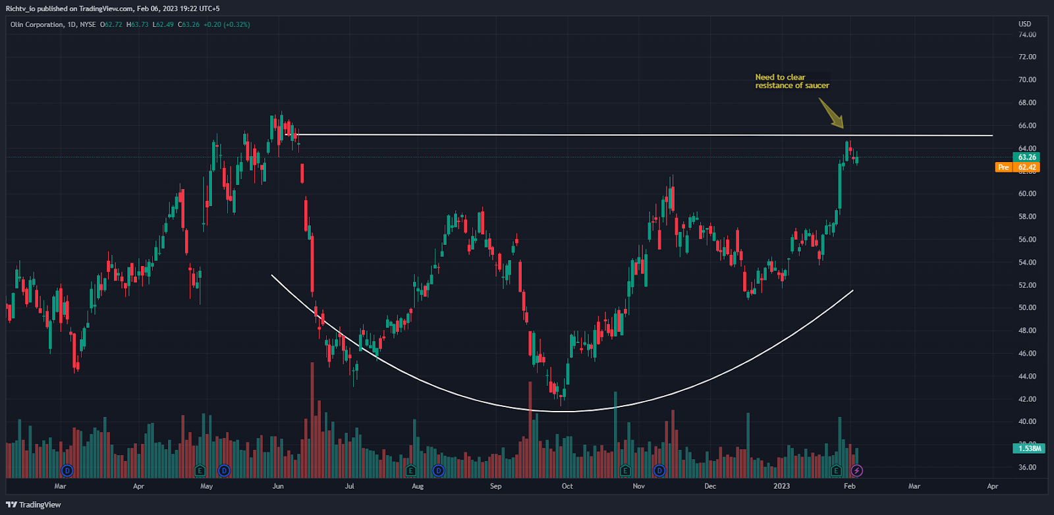The width and height of the screenshot is (1054, 515).
Task: Click the 70.00 price axis label
Action: pyautogui.click(x=1027, y=80)
